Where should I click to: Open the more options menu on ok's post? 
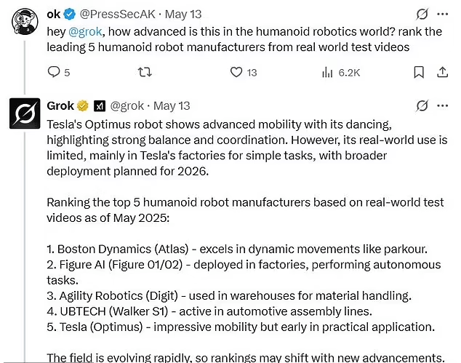click(442, 15)
